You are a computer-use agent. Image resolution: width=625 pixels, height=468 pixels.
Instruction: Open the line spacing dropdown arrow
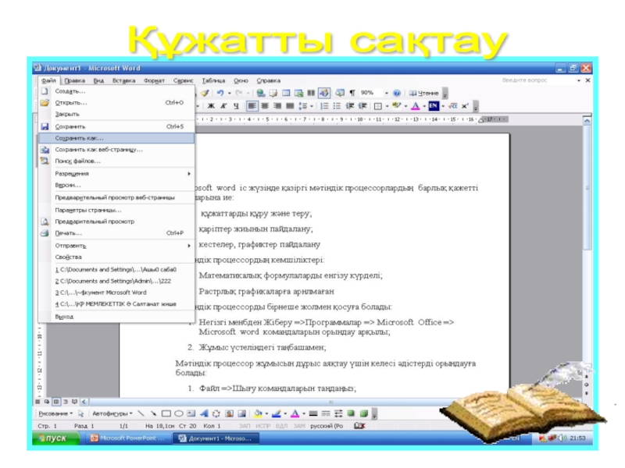(311, 106)
